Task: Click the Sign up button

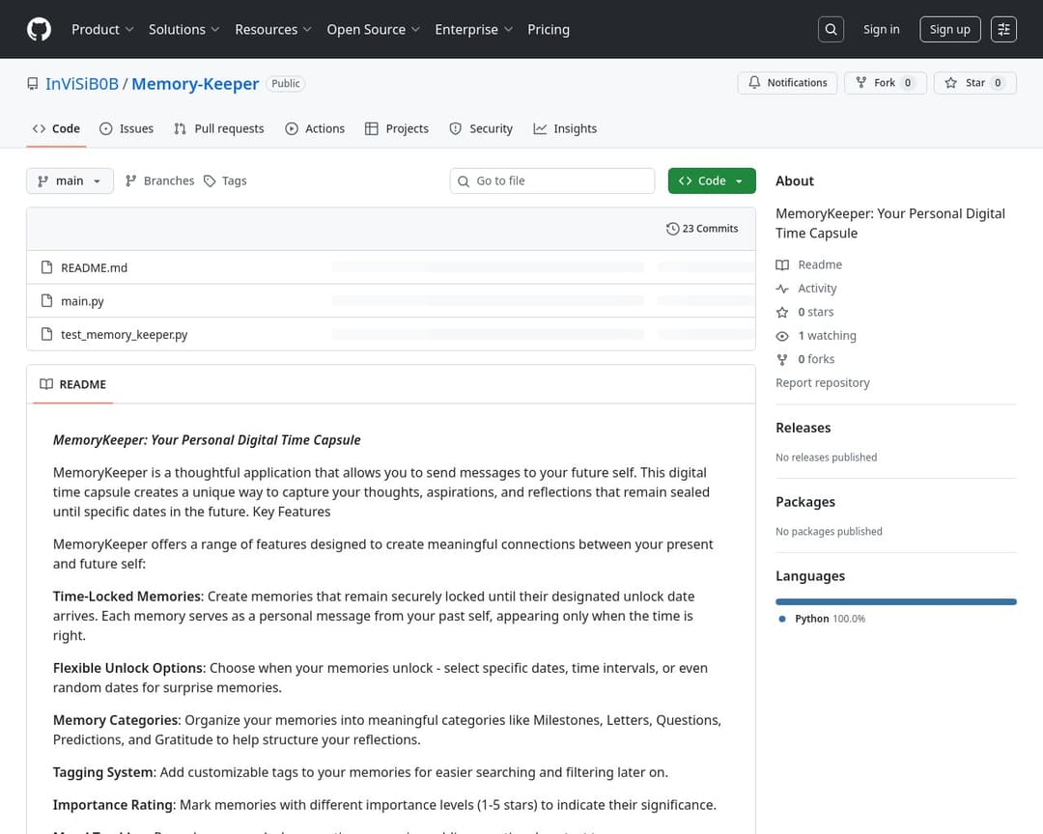Action: [949, 29]
